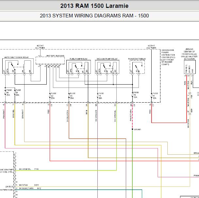
Task: Click the 'FUSE 78 10A' label
Action: pos(136,95)
